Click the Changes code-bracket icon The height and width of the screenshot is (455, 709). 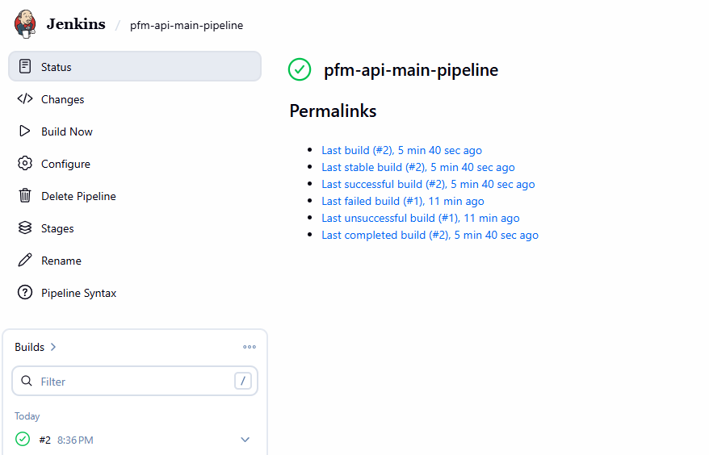point(25,99)
